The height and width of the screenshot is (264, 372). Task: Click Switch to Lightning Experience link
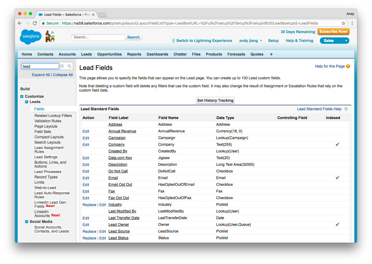tap(204, 41)
